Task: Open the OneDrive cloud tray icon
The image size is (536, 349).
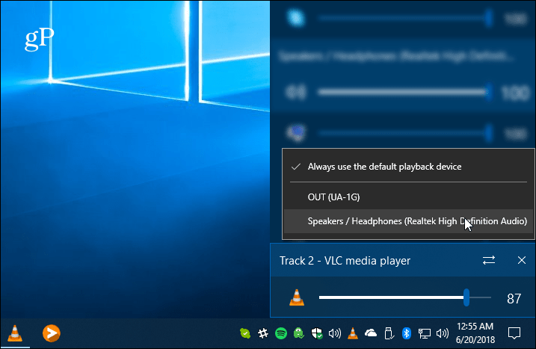Action: pos(371,333)
